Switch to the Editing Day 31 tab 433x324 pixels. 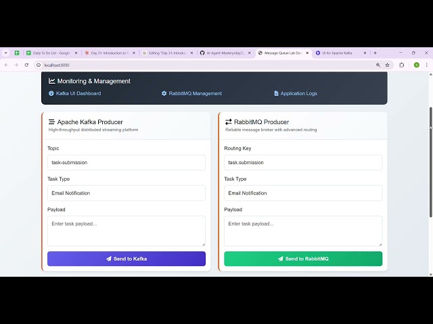pyautogui.click(x=167, y=53)
